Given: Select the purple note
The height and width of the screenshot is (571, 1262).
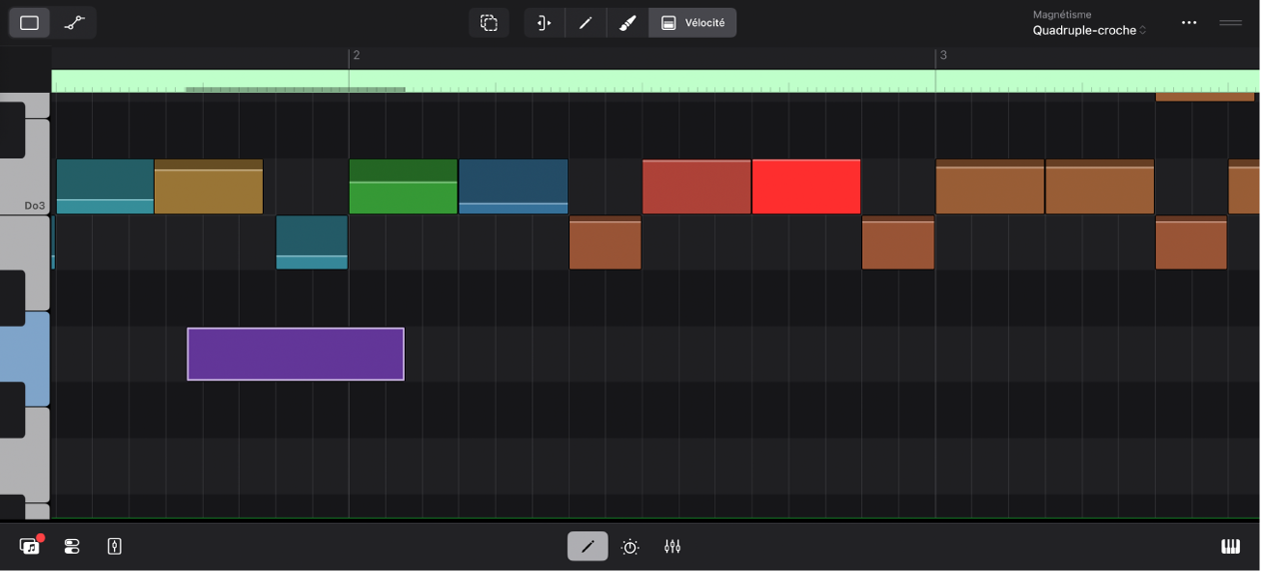Looking at the screenshot, I should [x=296, y=354].
